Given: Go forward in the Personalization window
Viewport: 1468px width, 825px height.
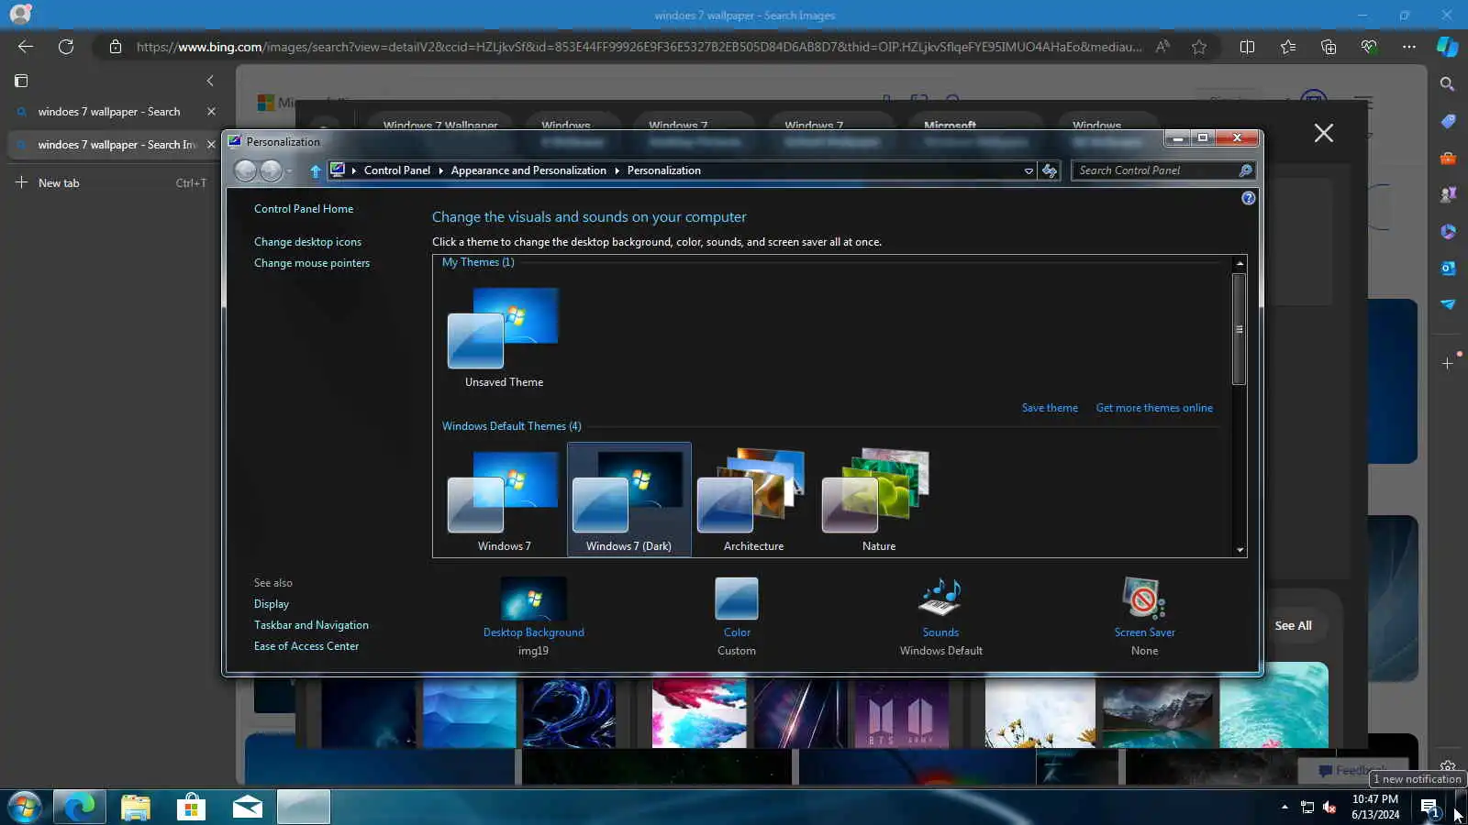Looking at the screenshot, I should pyautogui.click(x=271, y=170).
